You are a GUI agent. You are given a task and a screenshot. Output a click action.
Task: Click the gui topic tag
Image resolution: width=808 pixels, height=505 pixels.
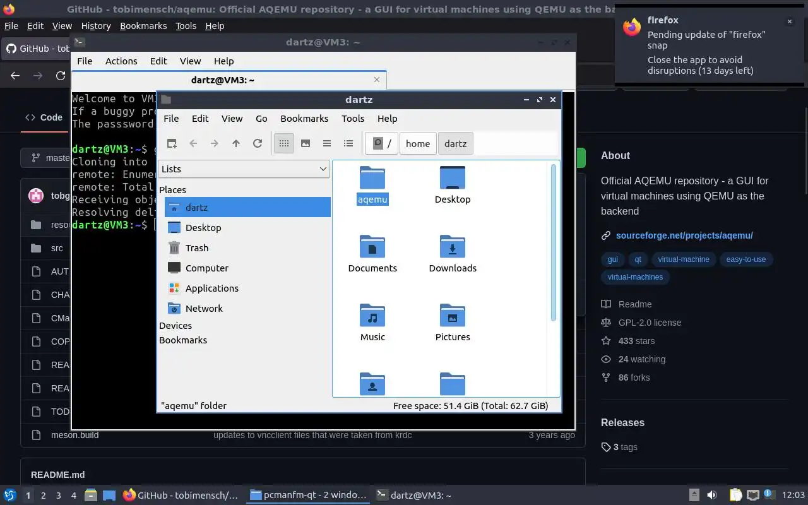click(x=613, y=259)
